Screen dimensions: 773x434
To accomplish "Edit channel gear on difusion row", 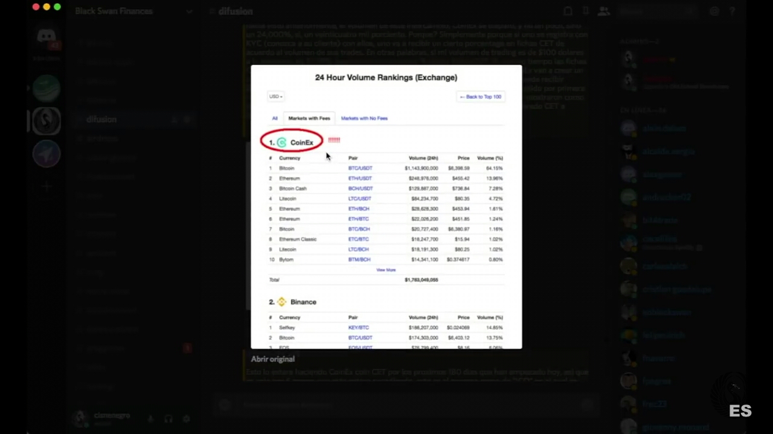I will pyautogui.click(x=187, y=119).
